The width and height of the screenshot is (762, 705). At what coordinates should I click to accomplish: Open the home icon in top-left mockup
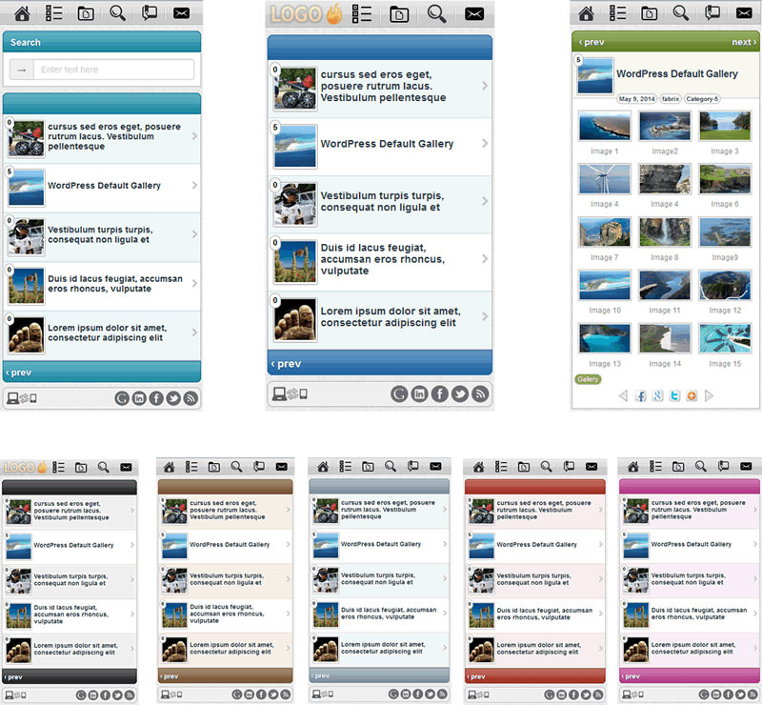click(22, 13)
